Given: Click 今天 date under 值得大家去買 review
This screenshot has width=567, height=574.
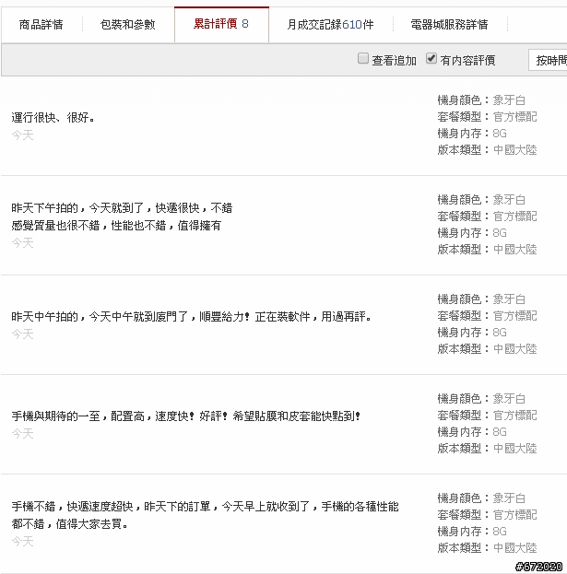Looking at the screenshot, I should tap(22, 542).
